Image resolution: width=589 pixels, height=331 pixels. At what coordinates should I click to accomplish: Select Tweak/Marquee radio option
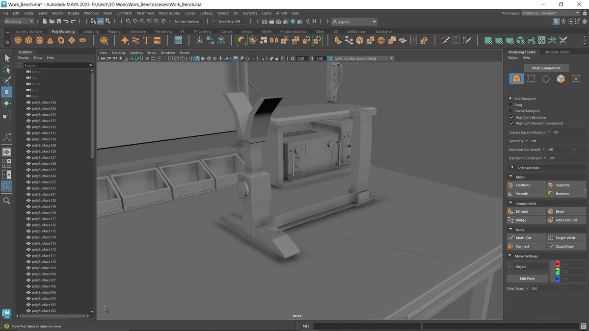point(511,111)
